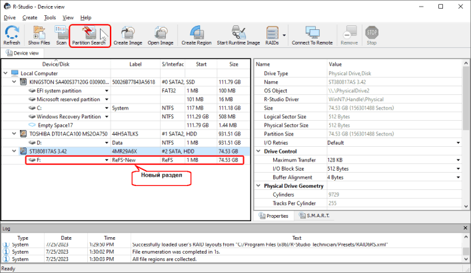Screen dimensions: 471x273
Task: Click KINGSTON SSD drive icon
Action: (x=23, y=82)
